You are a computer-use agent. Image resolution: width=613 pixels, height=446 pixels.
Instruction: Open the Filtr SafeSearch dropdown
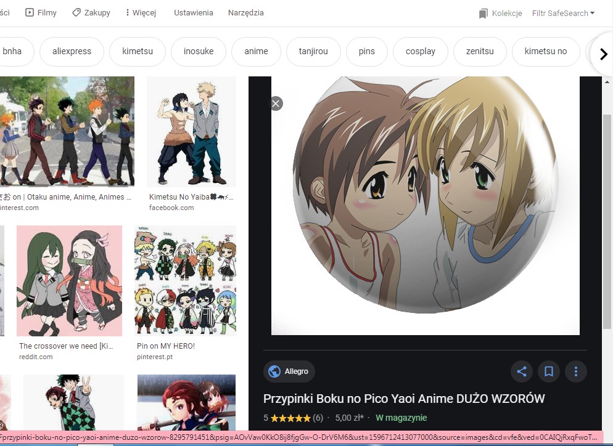pos(563,13)
